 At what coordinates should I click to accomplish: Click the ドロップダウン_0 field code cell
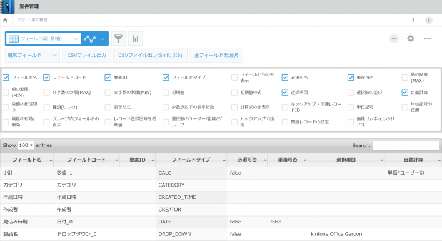(86, 234)
